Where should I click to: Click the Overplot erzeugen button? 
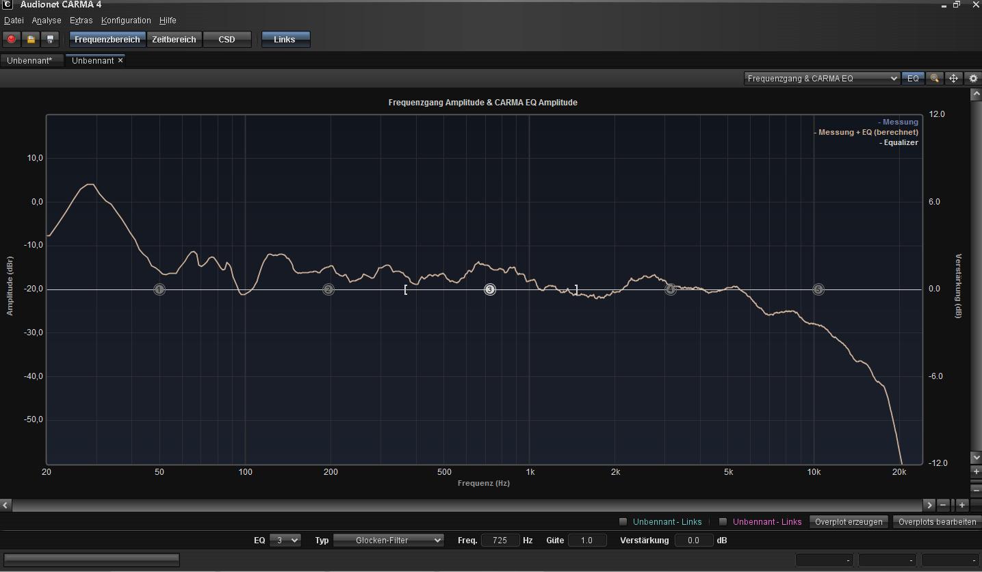(x=849, y=522)
